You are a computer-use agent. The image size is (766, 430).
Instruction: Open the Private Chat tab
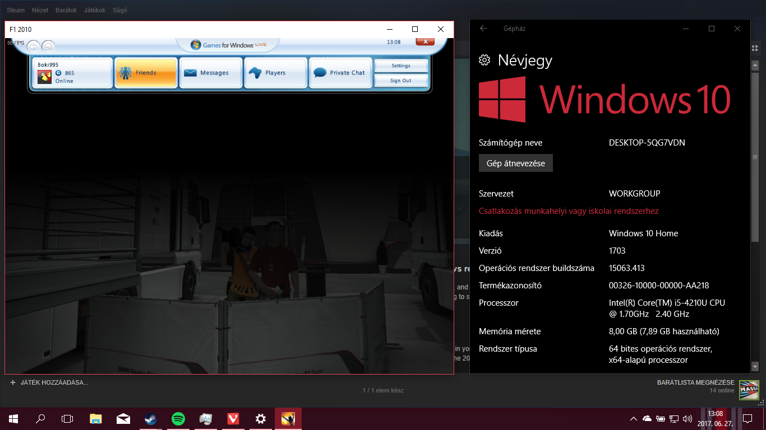tap(340, 73)
